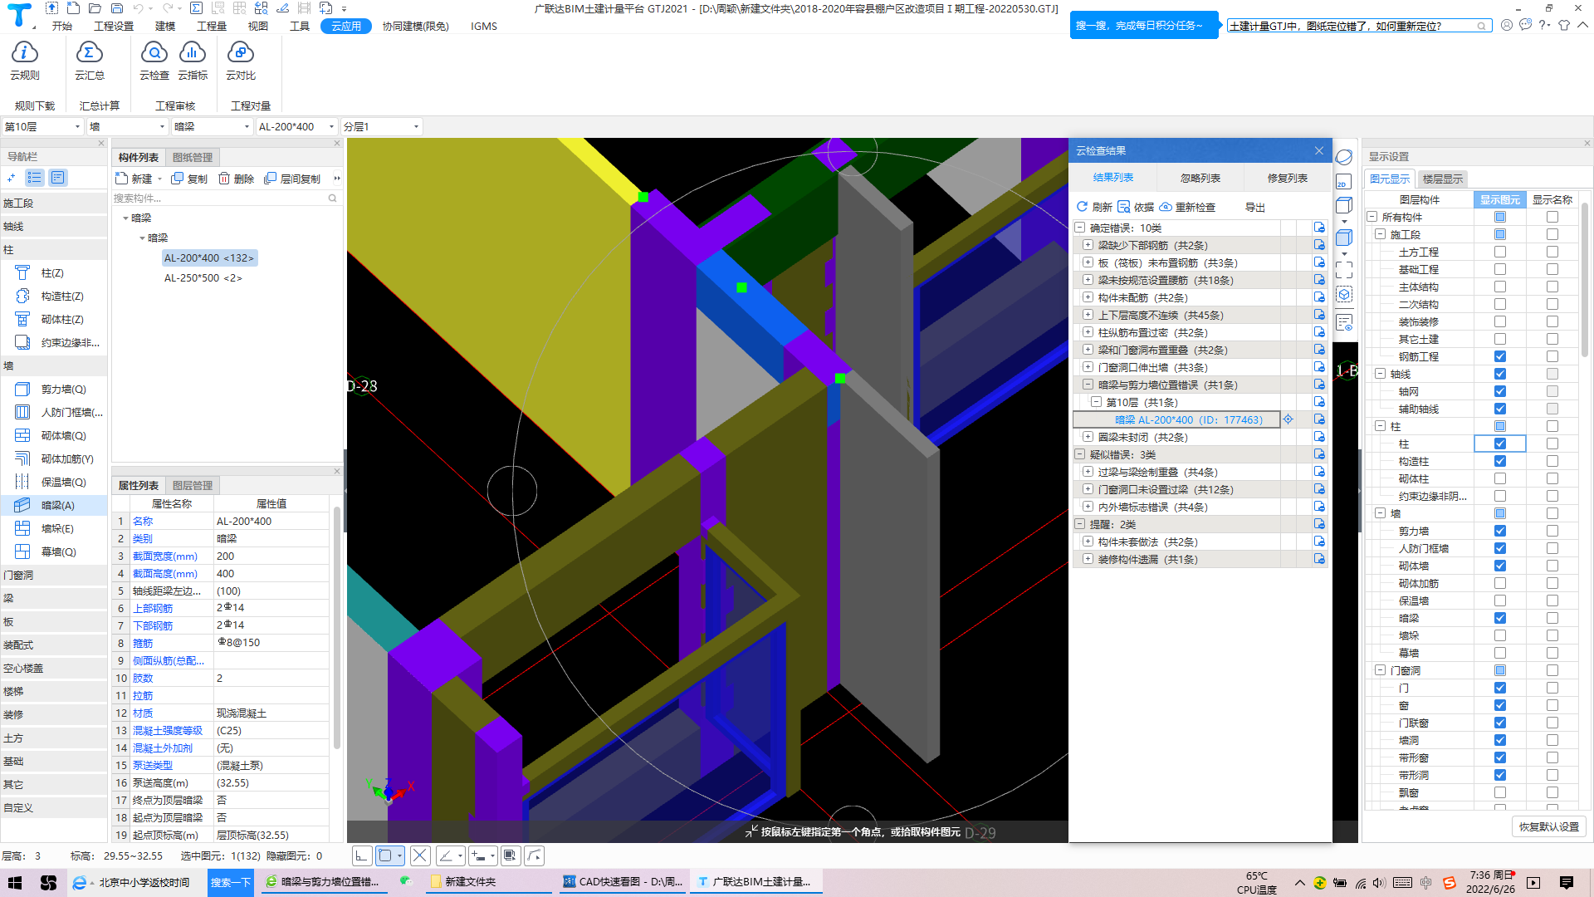Open the 暗梁 component type dropdown
Screen dimensions: 1594x897
click(211, 127)
